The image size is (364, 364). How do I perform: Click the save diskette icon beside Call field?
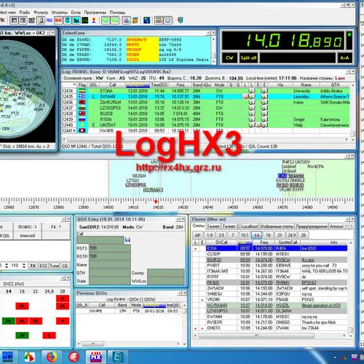pos(127,240)
